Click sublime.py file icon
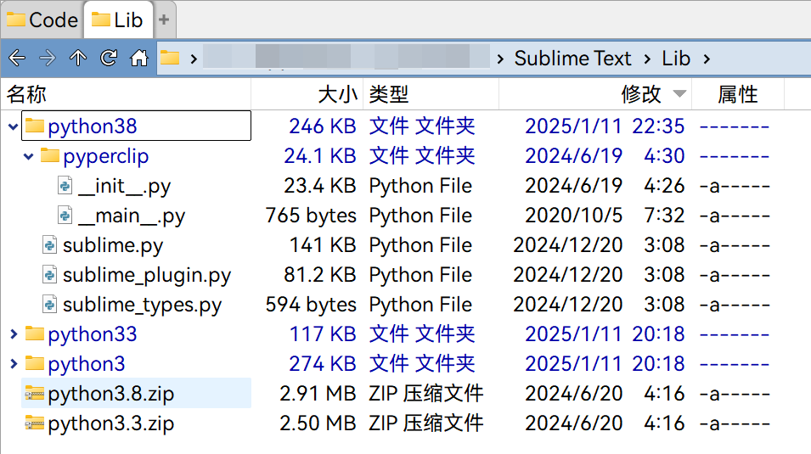 coord(49,245)
